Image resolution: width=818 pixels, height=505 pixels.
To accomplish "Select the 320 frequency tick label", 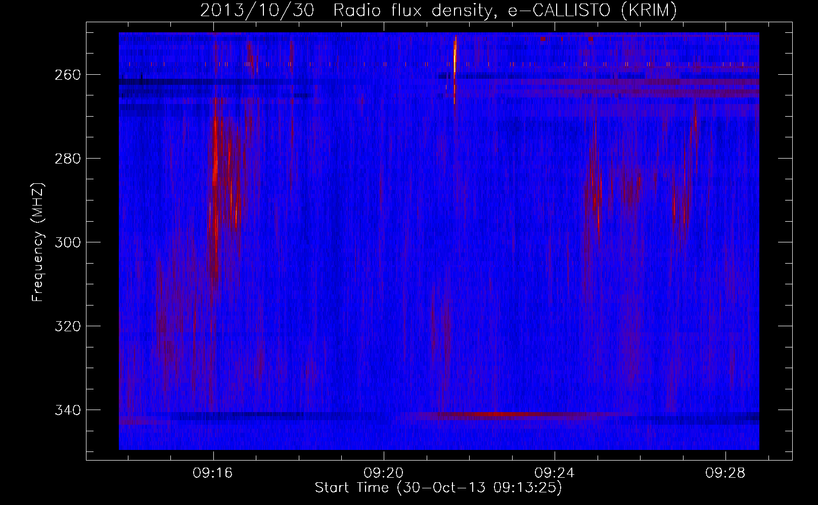I will (x=68, y=326).
